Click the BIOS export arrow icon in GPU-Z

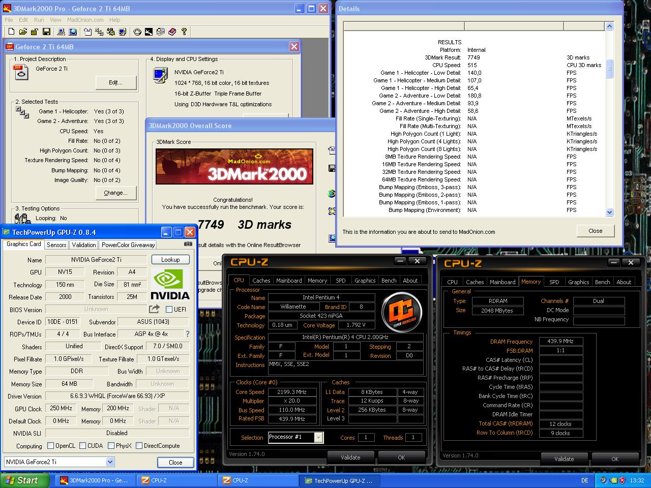[154, 309]
